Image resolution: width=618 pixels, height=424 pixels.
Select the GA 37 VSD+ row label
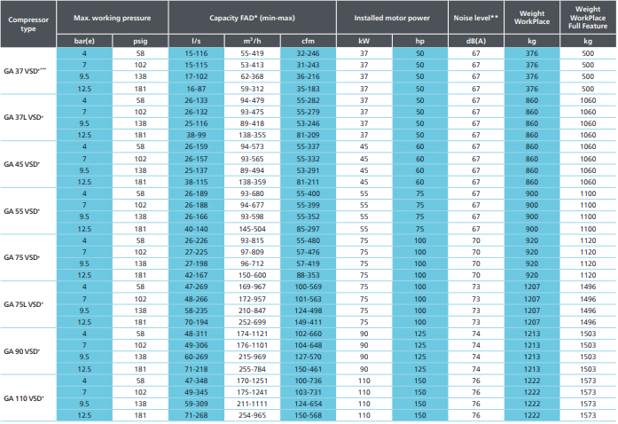click(25, 71)
